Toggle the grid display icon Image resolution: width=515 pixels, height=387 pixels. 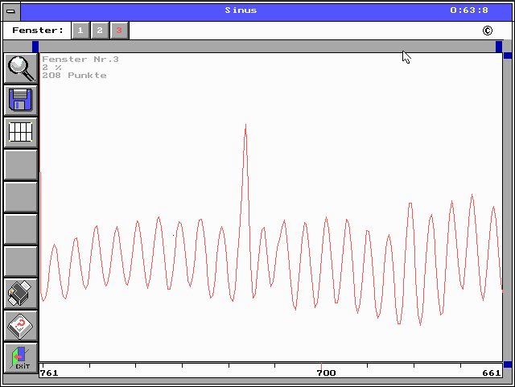pos(22,132)
